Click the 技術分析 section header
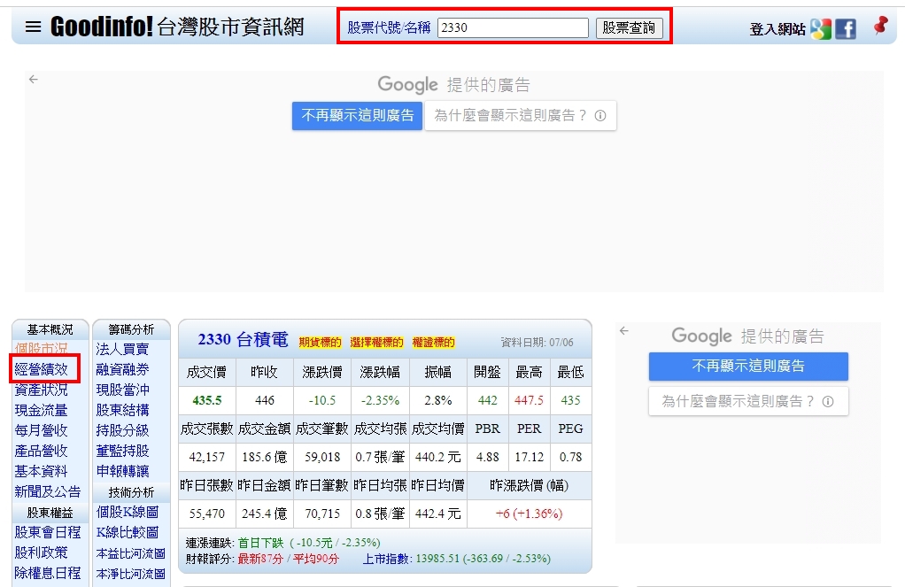Image resolution: width=905 pixels, height=587 pixels. 132,491
